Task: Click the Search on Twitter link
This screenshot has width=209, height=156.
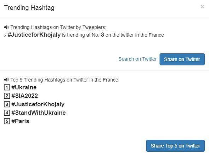Action: pos(137,59)
